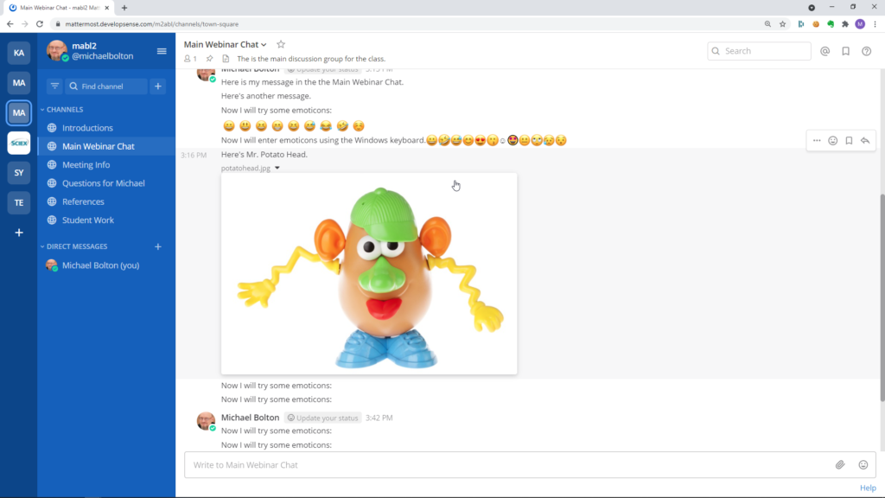Switch to the SCIEX team
Screen dimensions: 885x498
point(19,143)
